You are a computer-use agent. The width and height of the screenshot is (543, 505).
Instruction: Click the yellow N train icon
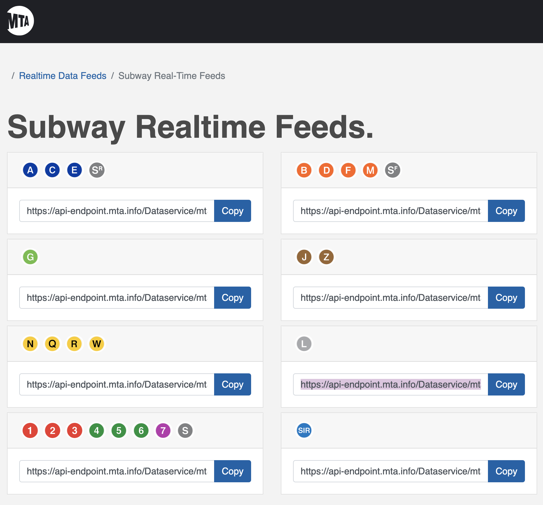(x=30, y=344)
